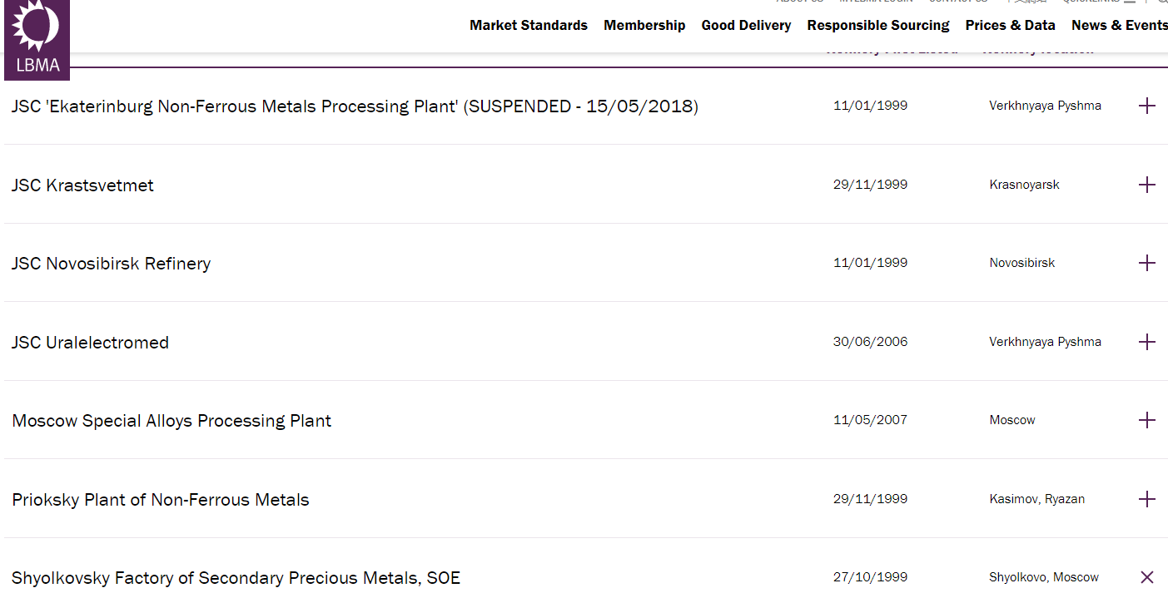Select Prices & Data menu item
The image size is (1168, 593).
click(x=1010, y=25)
